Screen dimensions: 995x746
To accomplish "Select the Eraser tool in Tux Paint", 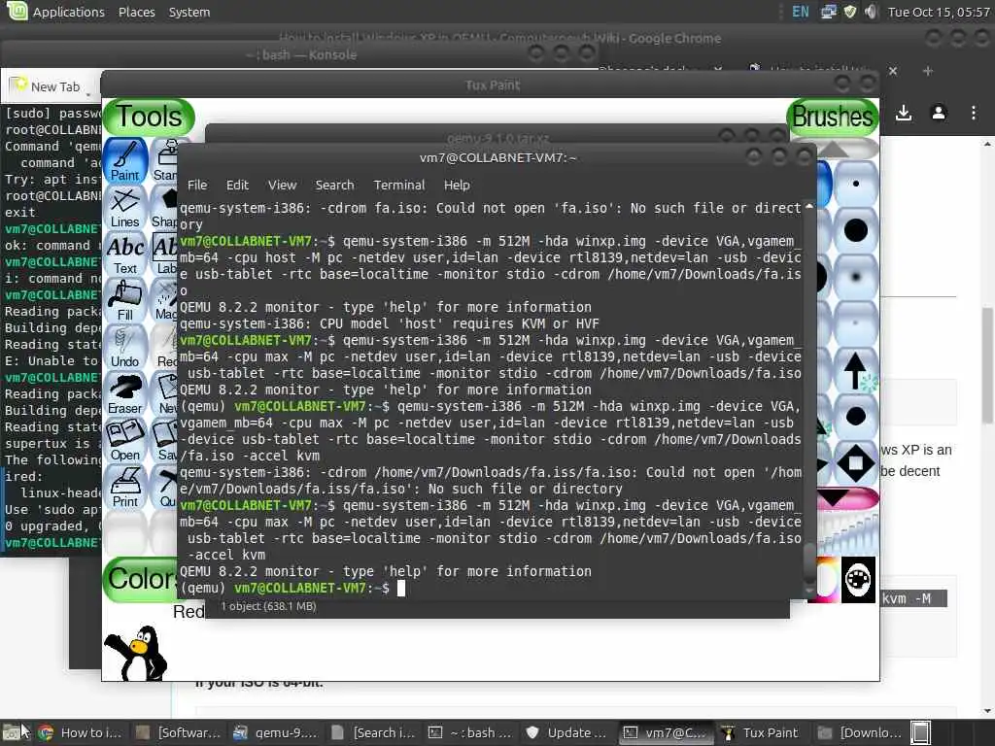I will 125,394.
